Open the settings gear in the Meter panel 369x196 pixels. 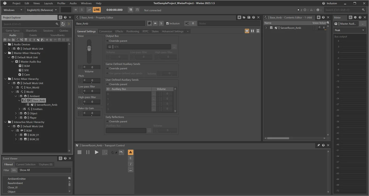click(355, 17)
